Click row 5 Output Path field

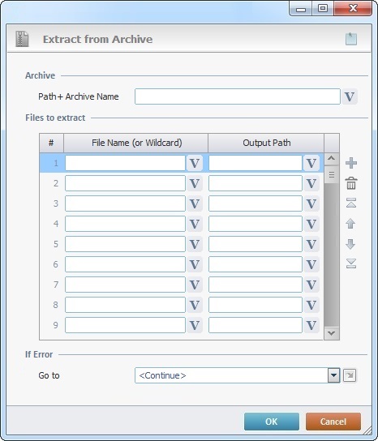(256, 244)
